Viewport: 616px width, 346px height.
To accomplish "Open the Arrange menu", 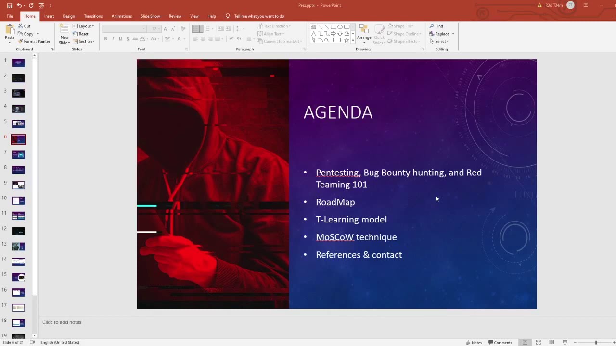I will click(x=364, y=33).
